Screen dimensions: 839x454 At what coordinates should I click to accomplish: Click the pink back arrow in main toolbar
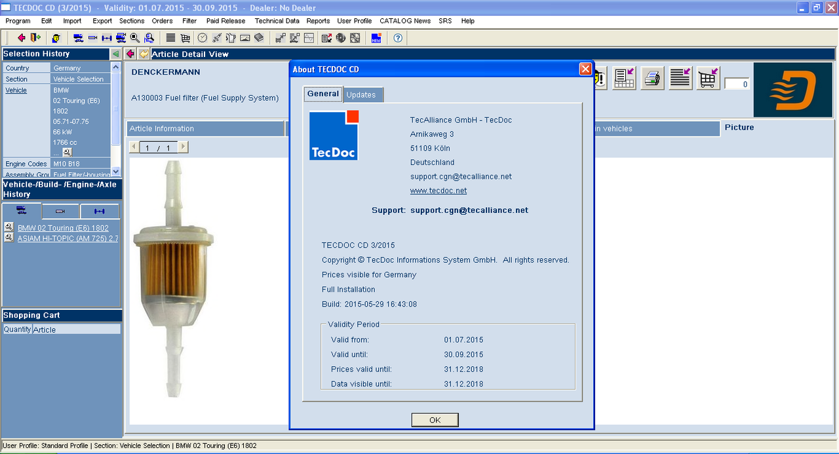coord(22,38)
